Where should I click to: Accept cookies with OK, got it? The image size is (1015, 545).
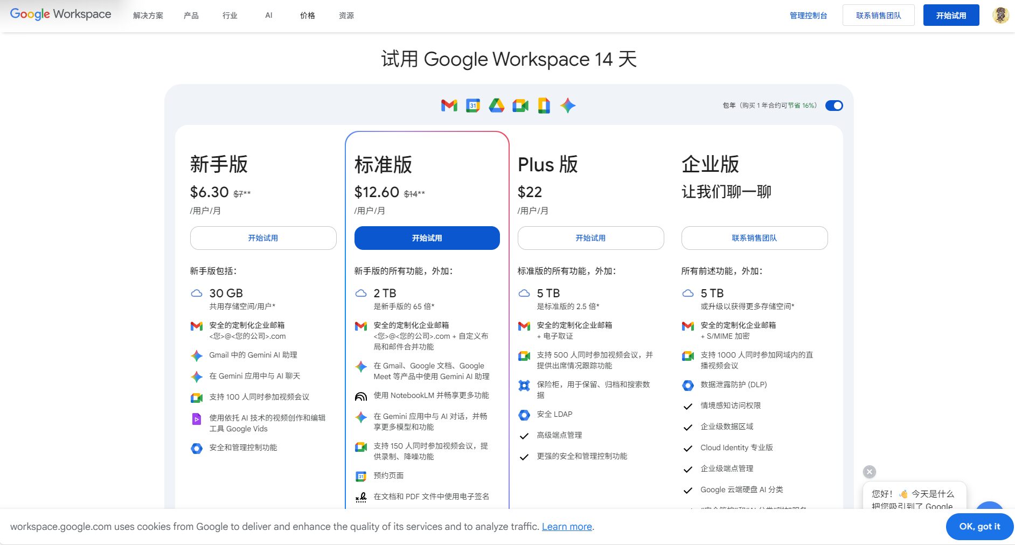click(x=979, y=527)
